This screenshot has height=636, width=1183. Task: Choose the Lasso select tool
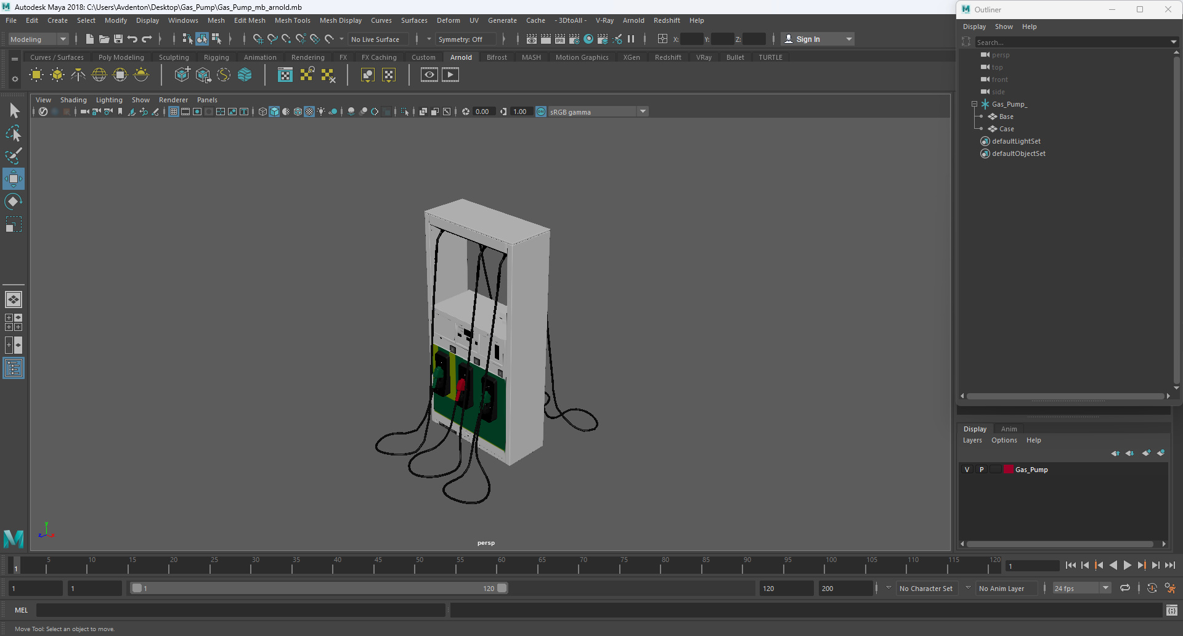tap(14, 133)
